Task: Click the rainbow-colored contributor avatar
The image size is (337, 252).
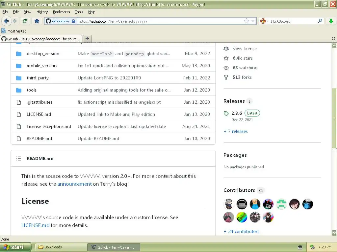Action: tap(242, 217)
